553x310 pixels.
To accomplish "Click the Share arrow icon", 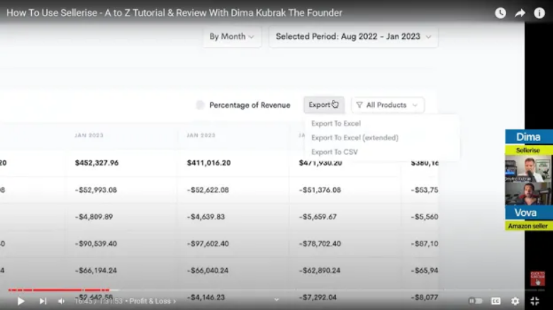I will [520, 13].
